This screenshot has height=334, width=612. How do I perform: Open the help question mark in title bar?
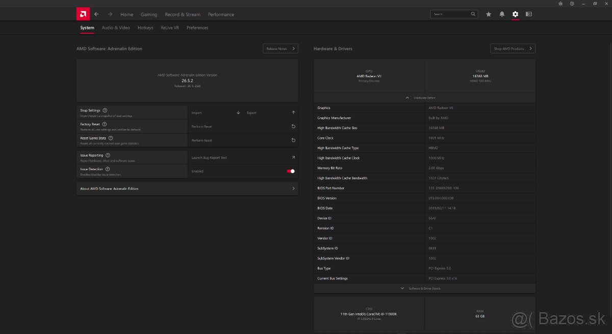tap(572, 4)
